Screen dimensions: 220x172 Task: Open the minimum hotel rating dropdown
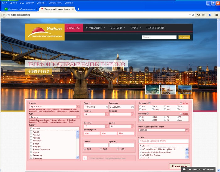pyautogui.click(x=187, y=130)
